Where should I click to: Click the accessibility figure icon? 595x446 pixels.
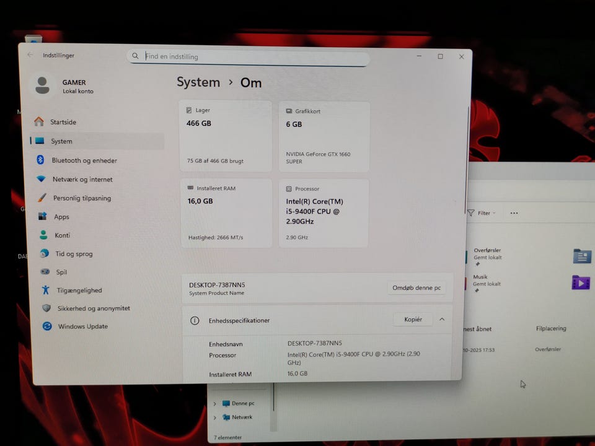pos(45,290)
